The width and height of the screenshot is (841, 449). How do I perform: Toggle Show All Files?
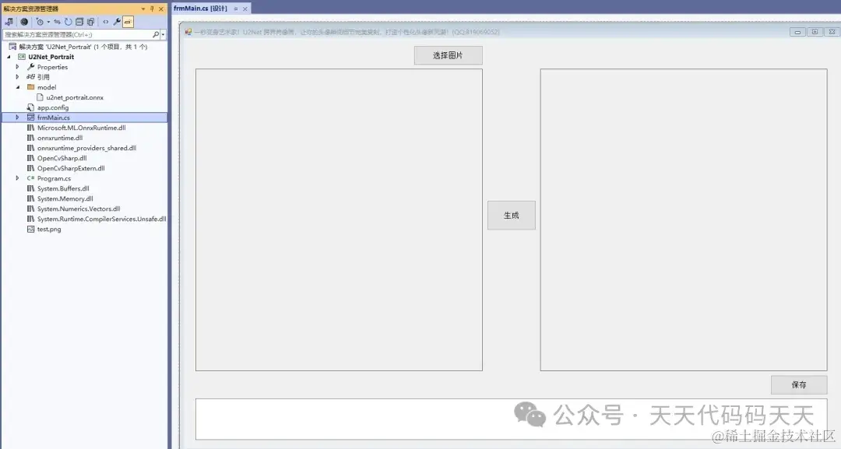(90, 23)
